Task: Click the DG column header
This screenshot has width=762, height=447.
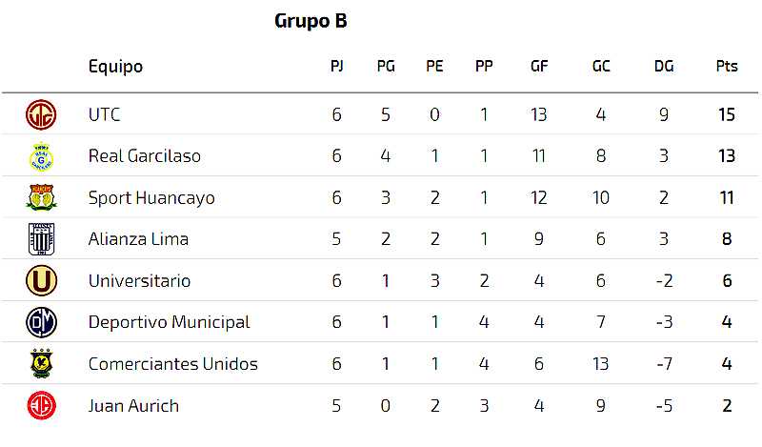Action: (x=664, y=66)
